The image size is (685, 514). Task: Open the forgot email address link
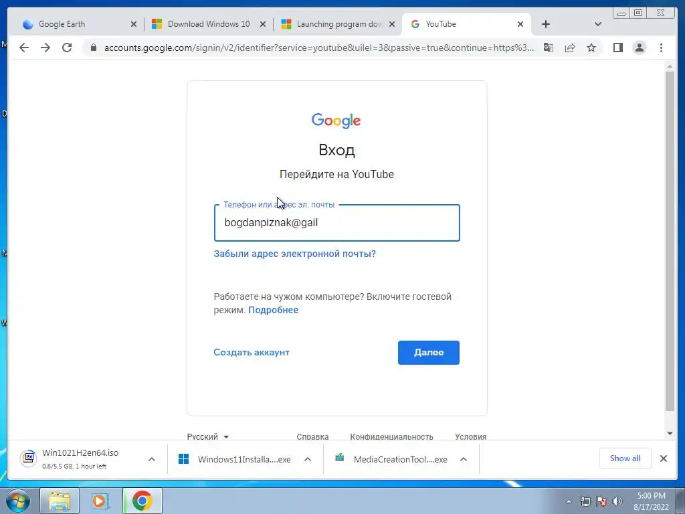tap(295, 254)
